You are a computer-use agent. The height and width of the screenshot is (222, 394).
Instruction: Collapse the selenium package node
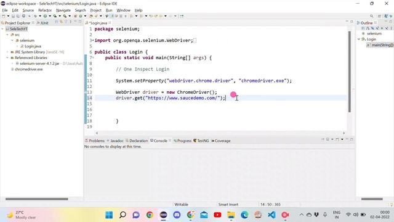12,41
